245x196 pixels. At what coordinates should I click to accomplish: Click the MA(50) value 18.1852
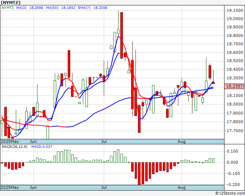click(x=68, y=8)
